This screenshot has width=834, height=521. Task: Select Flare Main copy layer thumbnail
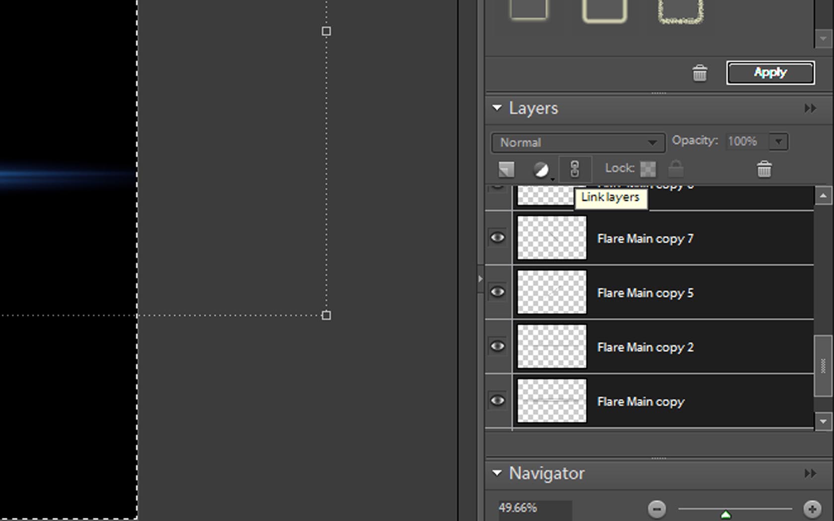click(552, 400)
